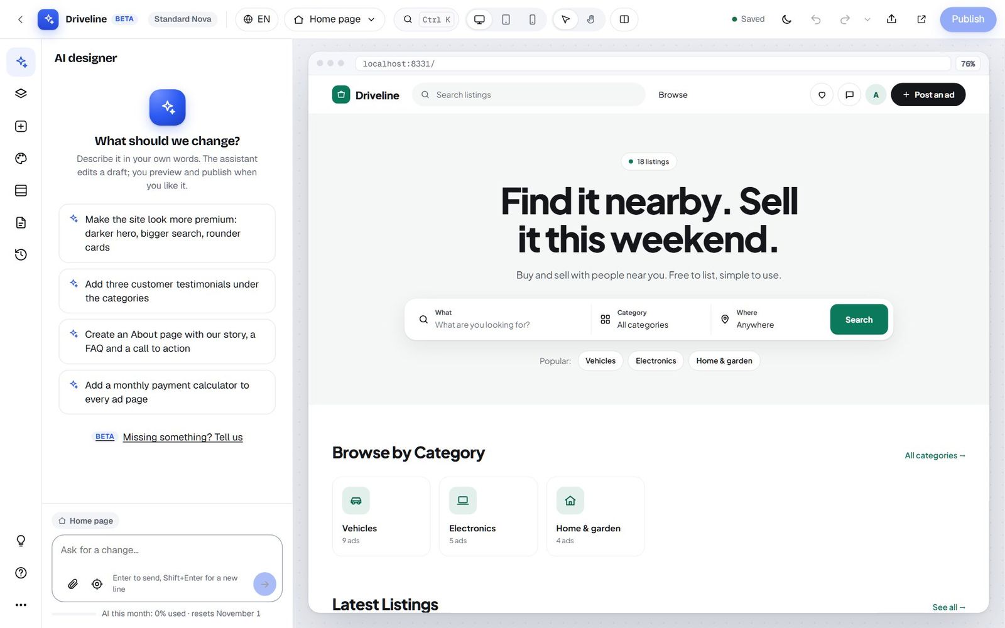The width and height of the screenshot is (1005, 628).
Task: Expand the chevron menu next to redo
Action: point(867,19)
